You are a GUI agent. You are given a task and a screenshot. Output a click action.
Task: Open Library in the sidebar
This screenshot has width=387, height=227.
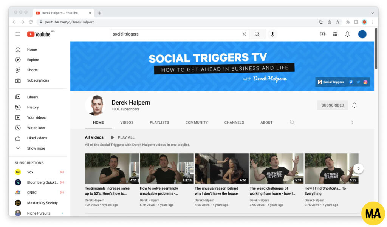[x=38, y=97]
